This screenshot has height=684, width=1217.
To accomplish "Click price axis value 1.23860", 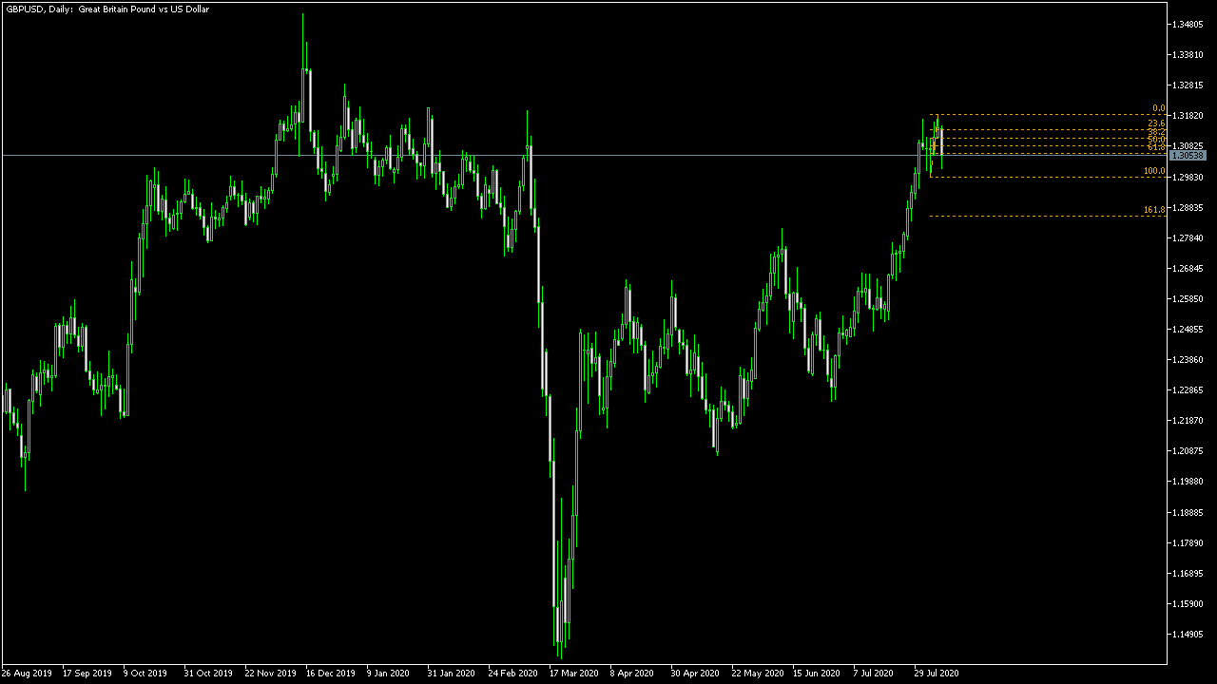I will tap(1188, 360).
